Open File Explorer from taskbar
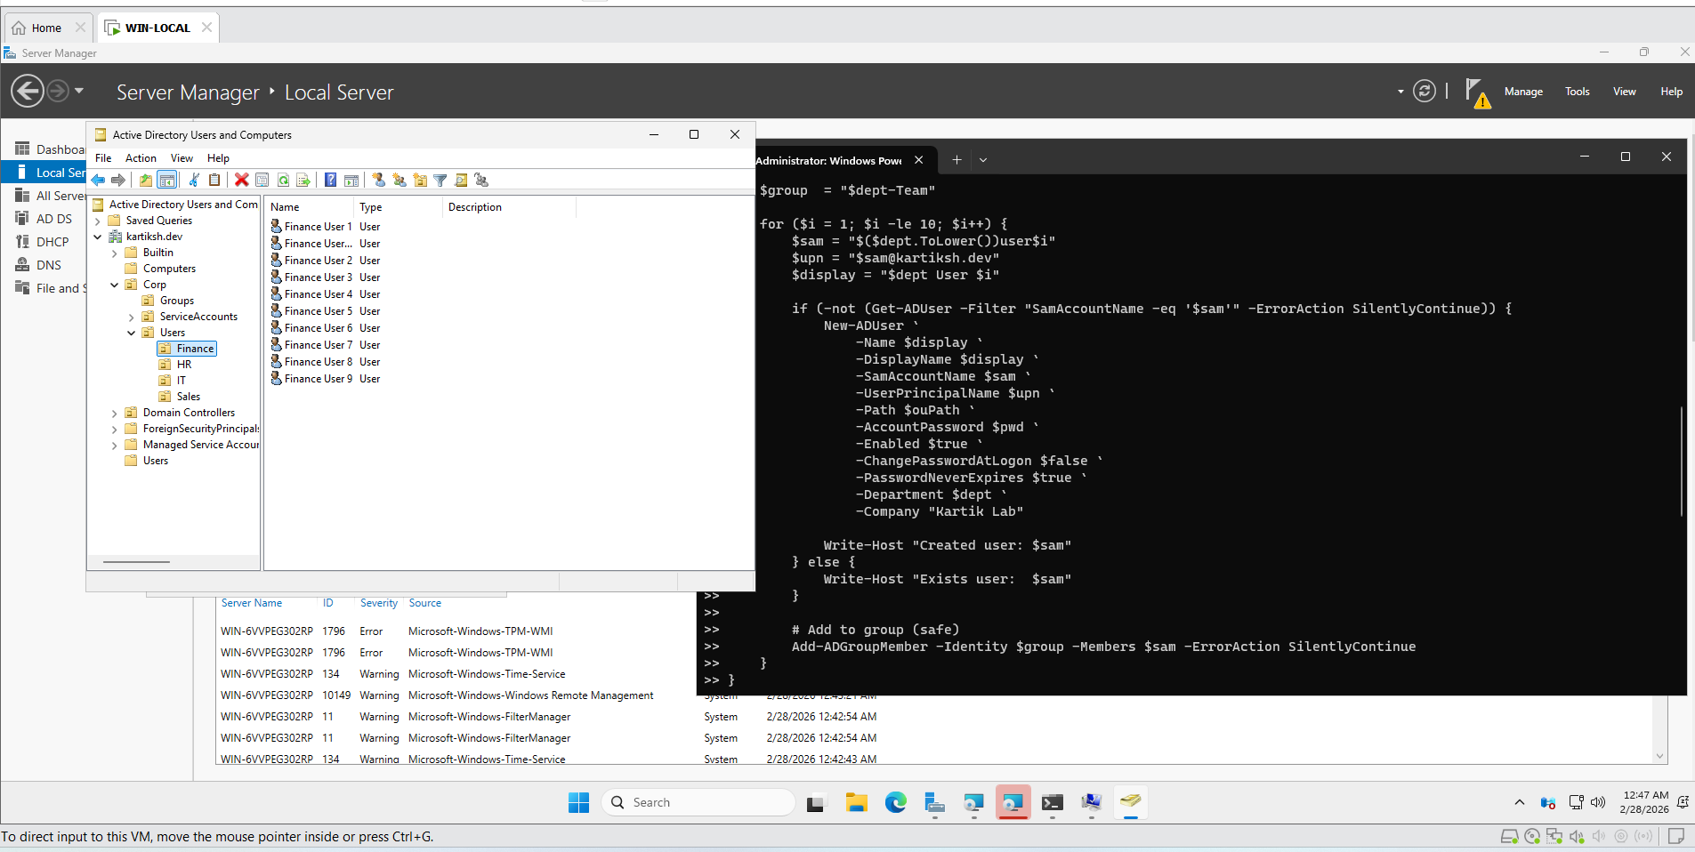This screenshot has height=852, width=1695. tap(856, 802)
